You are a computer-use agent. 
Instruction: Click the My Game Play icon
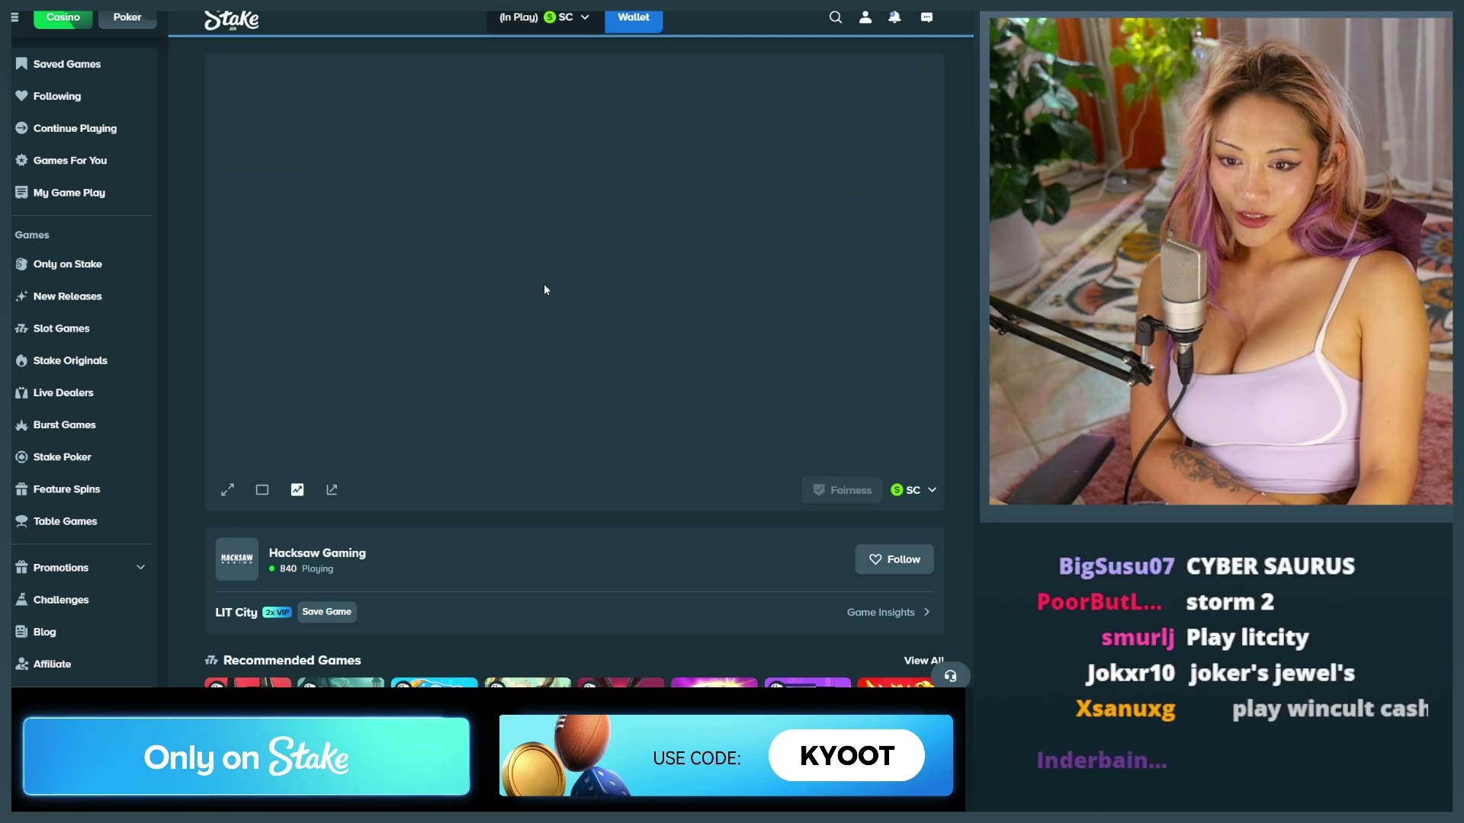[21, 192]
